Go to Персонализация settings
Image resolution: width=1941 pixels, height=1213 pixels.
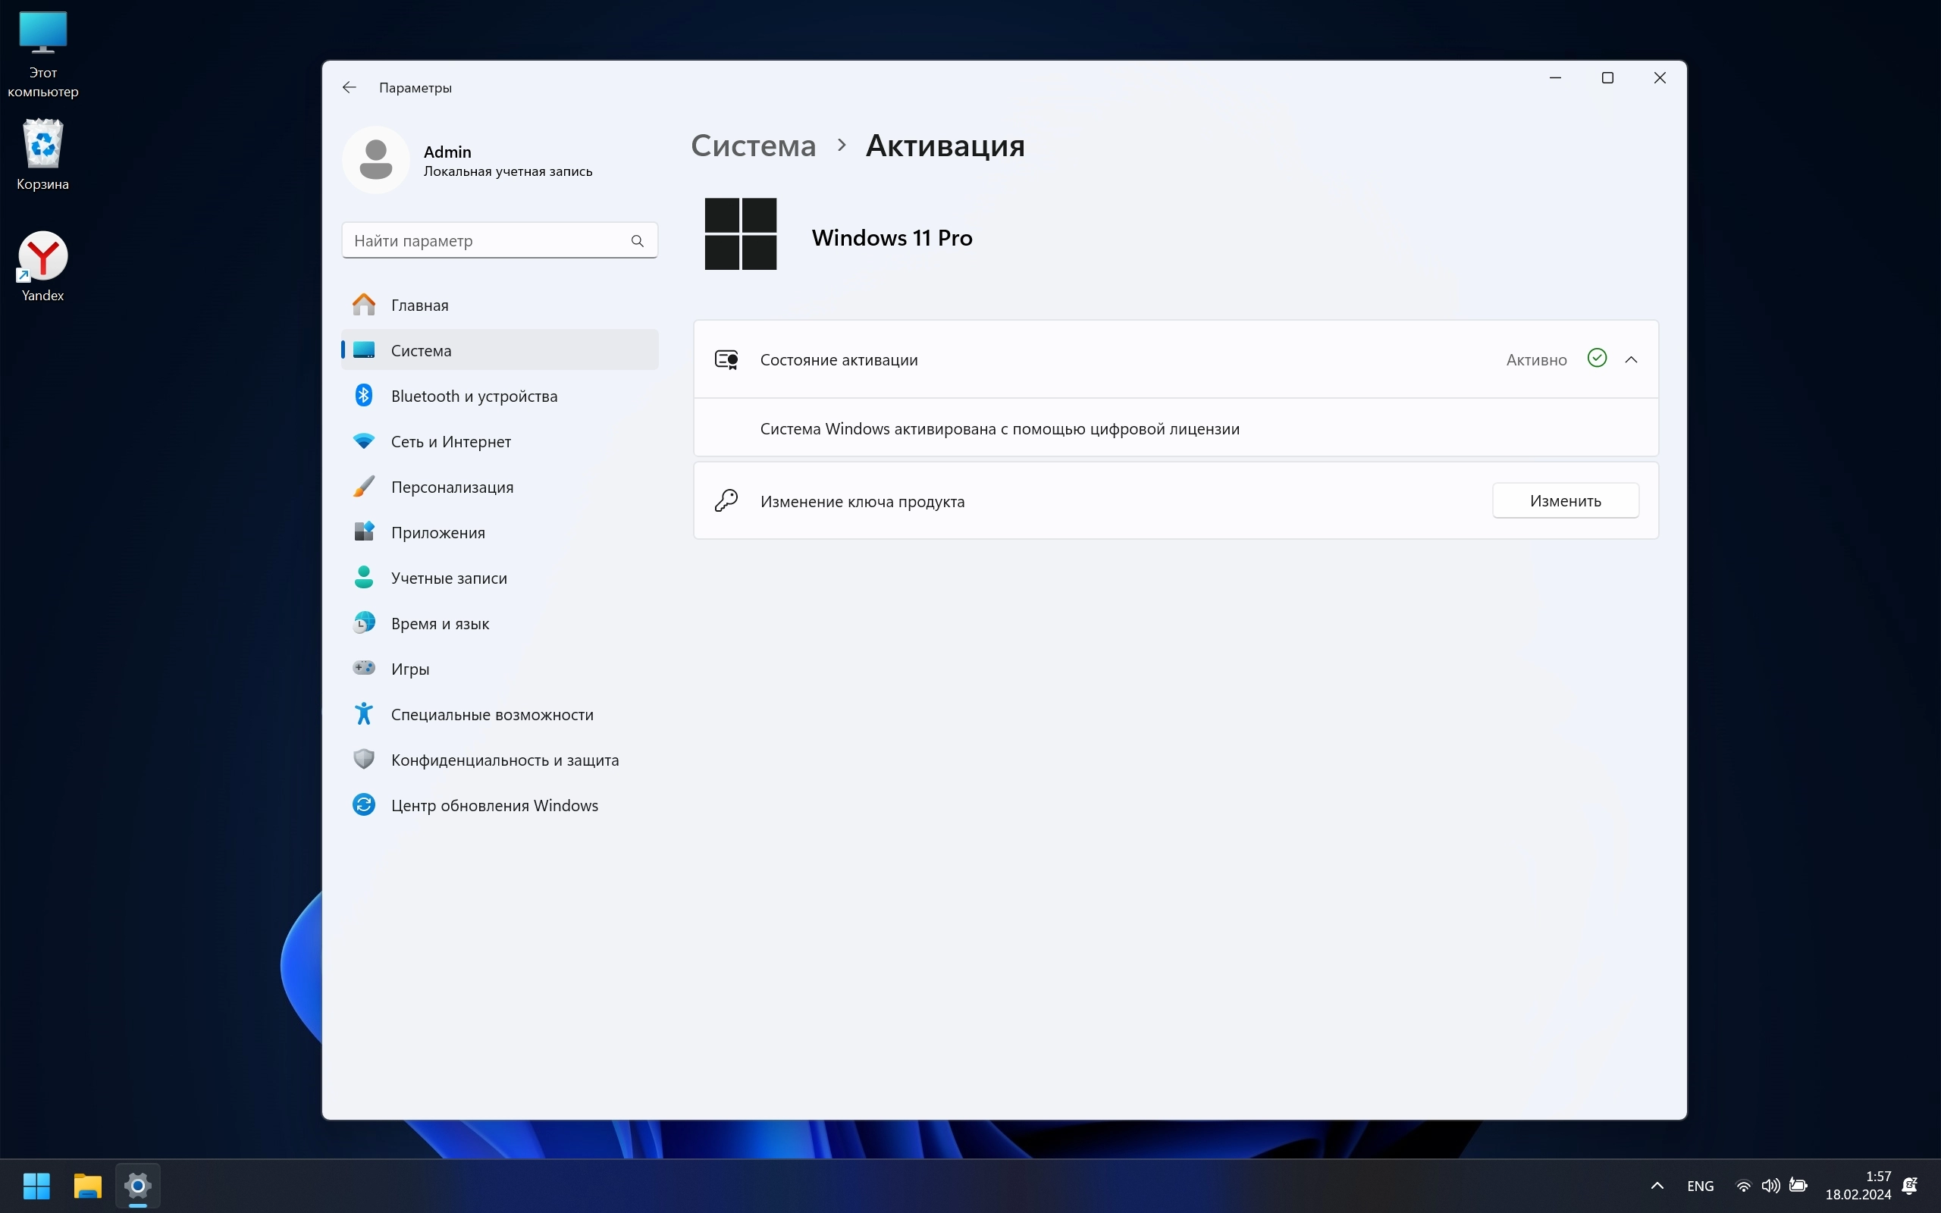point(452,487)
